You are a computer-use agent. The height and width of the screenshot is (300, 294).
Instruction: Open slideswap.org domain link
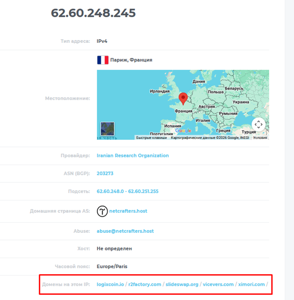[x=182, y=285]
